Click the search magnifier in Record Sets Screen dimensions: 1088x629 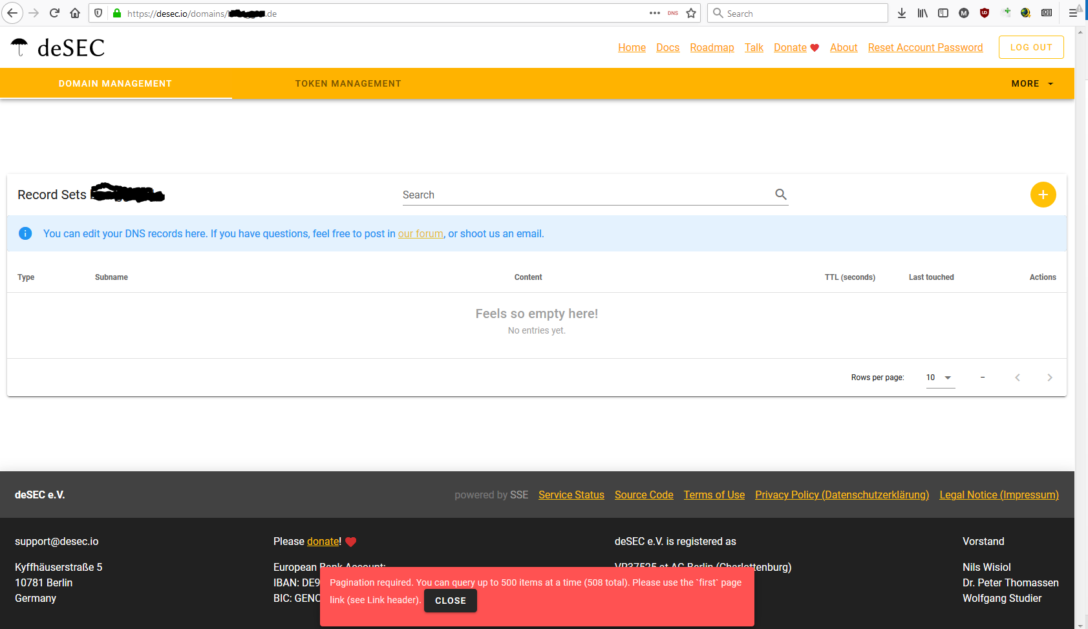click(781, 195)
